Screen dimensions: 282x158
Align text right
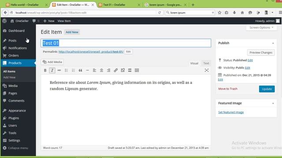[108, 70]
